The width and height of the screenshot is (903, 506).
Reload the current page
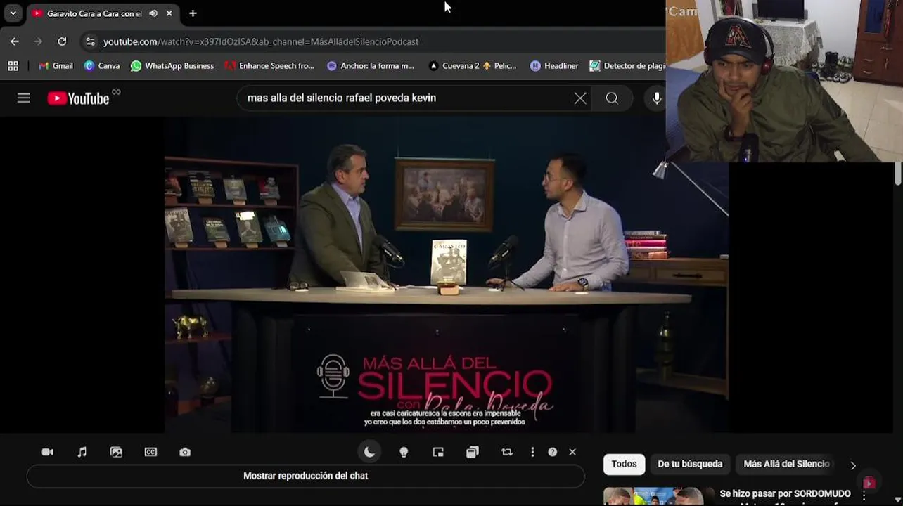[x=62, y=41]
